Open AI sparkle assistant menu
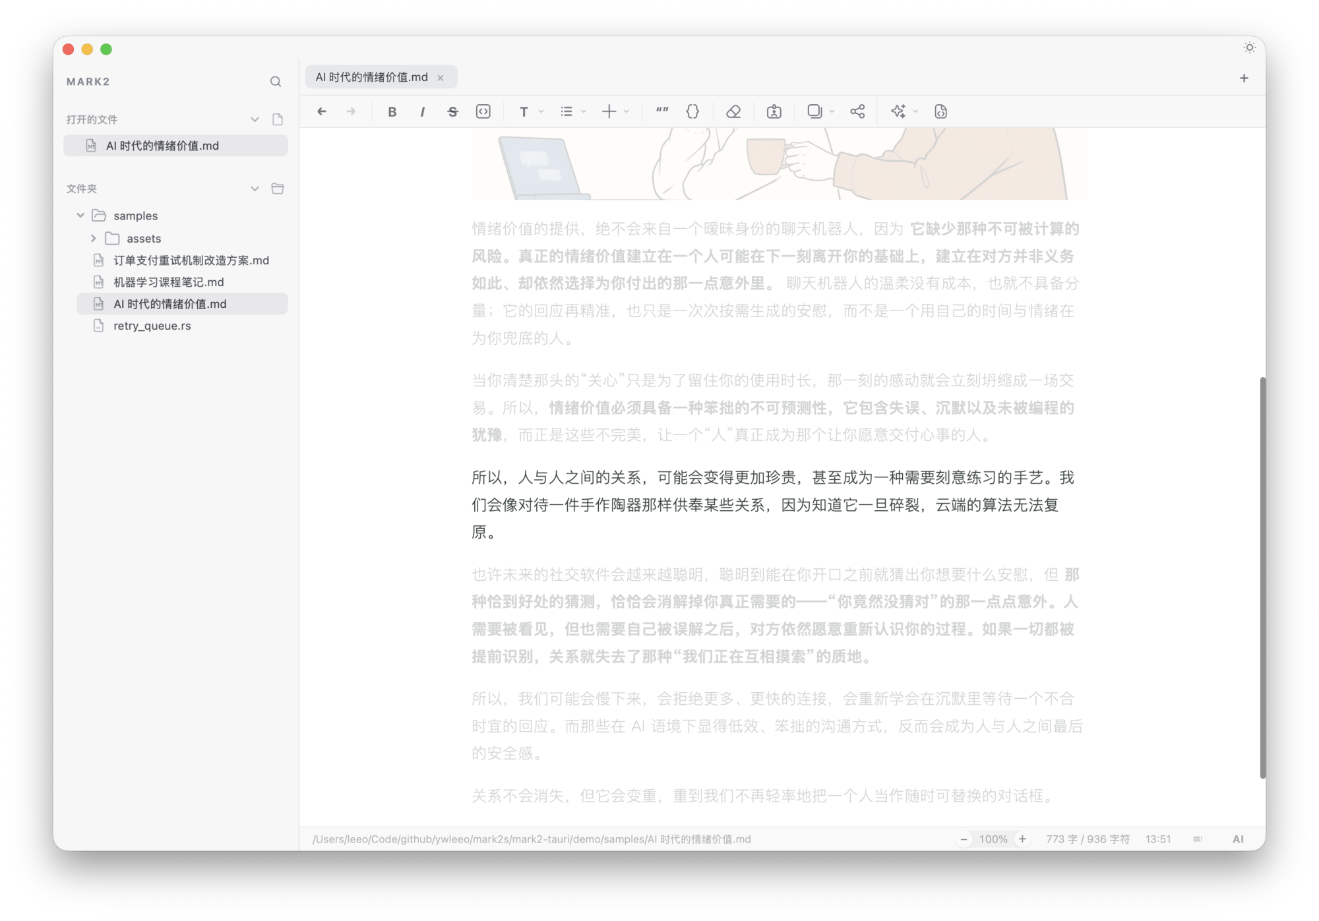 coord(904,111)
